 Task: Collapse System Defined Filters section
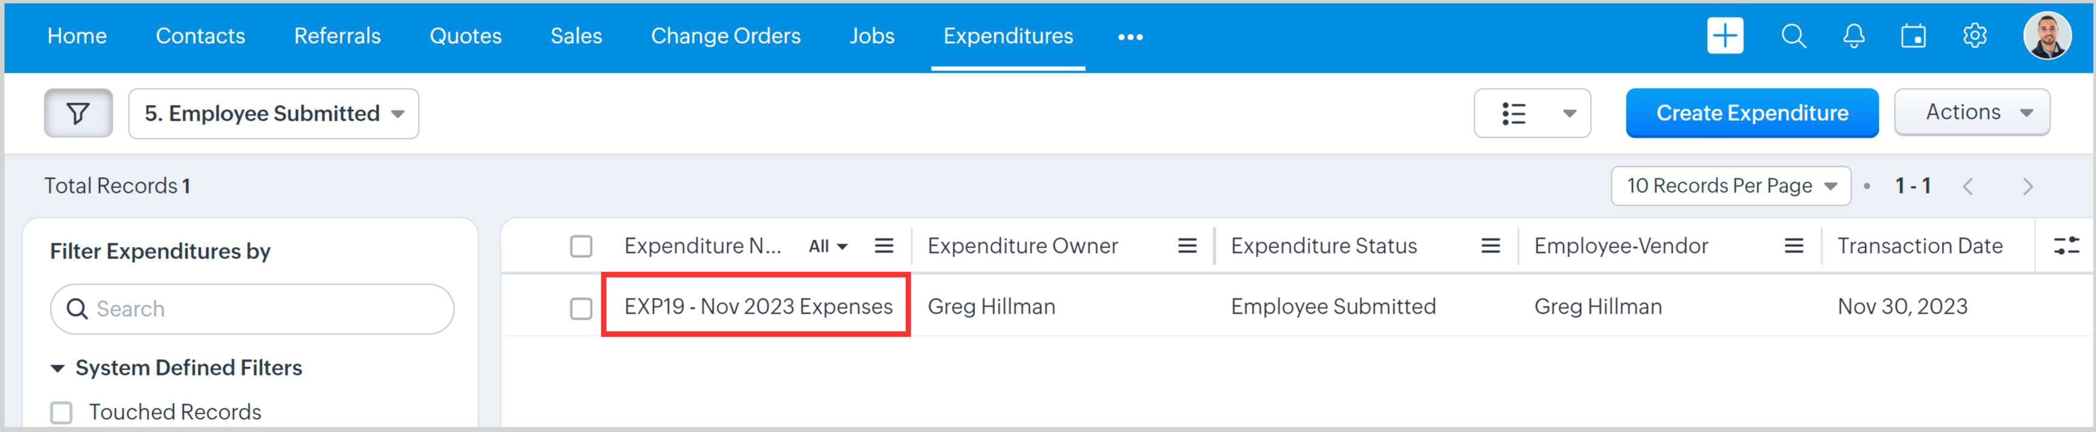(x=58, y=368)
